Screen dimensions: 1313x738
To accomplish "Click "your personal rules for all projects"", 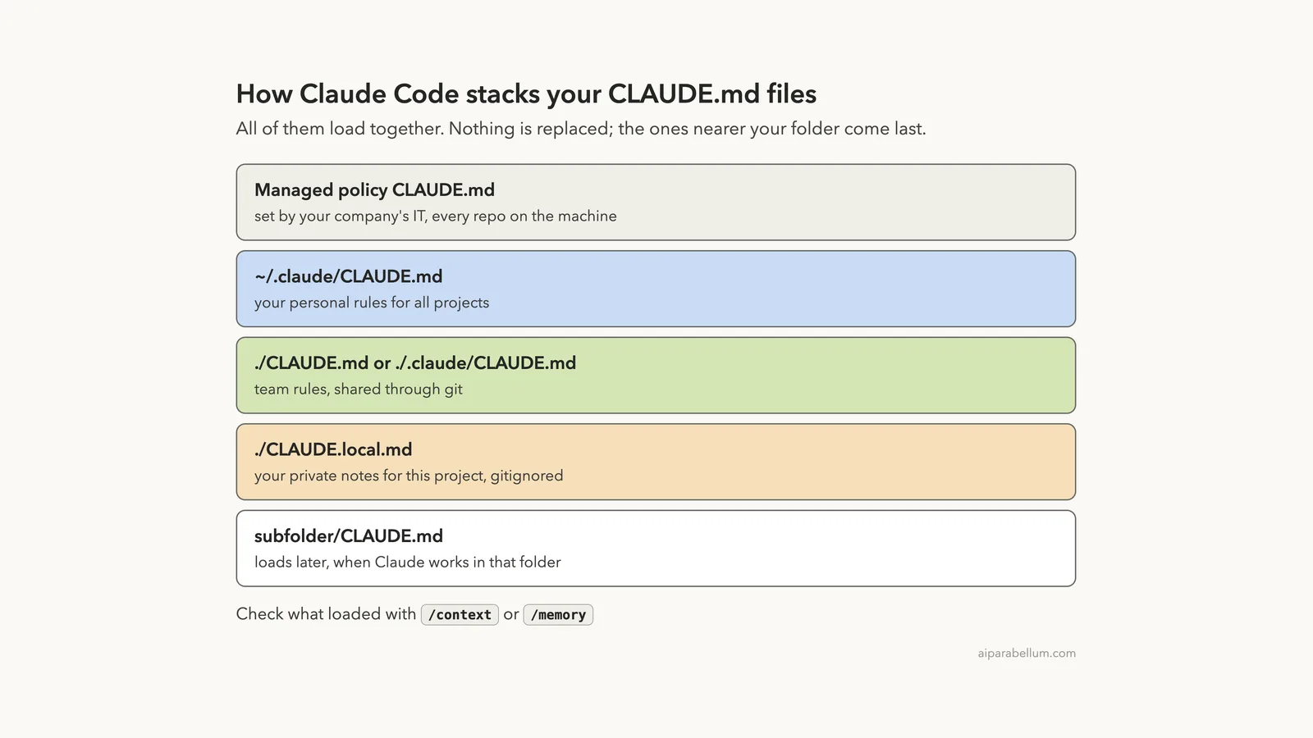I will tap(372, 303).
